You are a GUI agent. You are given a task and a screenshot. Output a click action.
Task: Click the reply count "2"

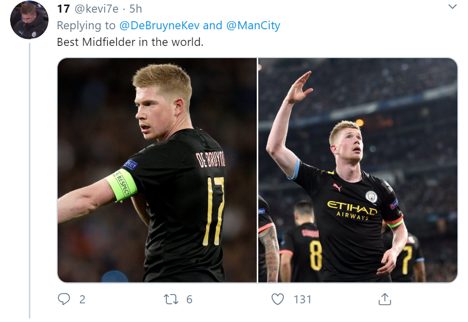click(82, 299)
